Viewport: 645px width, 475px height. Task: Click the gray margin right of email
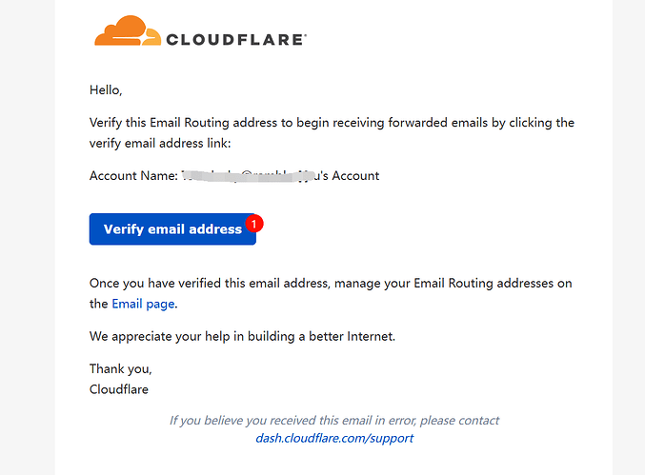(x=629, y=238)
